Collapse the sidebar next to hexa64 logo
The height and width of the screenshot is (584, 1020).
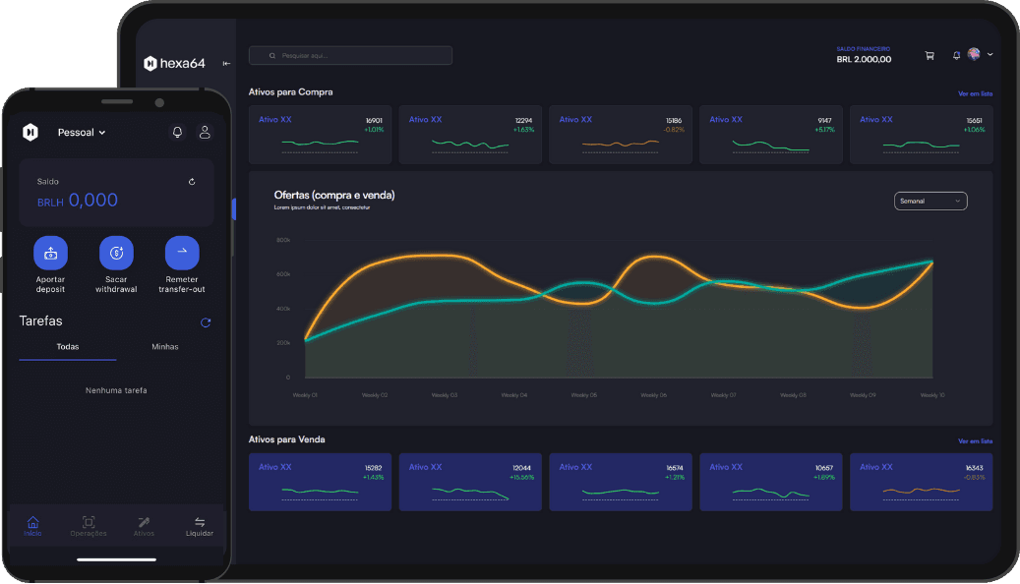click(226, 64)
